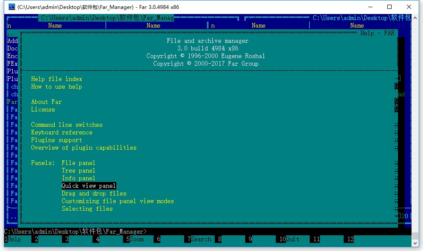Open Overview of plugin capabilities

point(84,148)
